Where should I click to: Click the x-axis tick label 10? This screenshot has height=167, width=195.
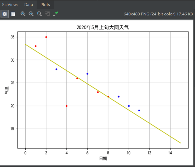(x=129, y=153)
